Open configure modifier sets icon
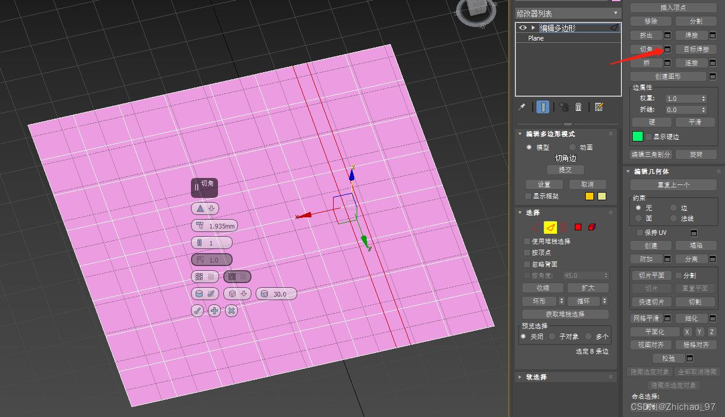 pyautogui.click(x=599, y=107)
